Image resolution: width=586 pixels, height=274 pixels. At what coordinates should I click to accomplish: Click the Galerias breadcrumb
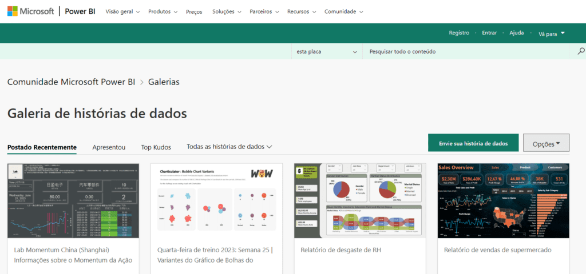(164, 82)
